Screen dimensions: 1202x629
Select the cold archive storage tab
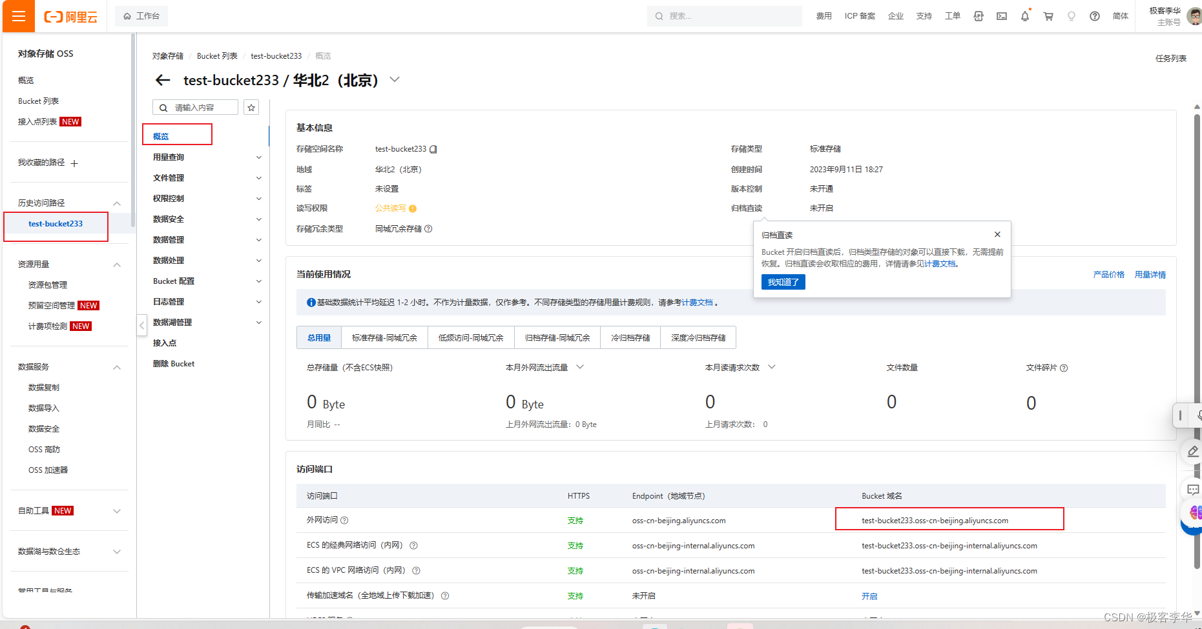630,337
